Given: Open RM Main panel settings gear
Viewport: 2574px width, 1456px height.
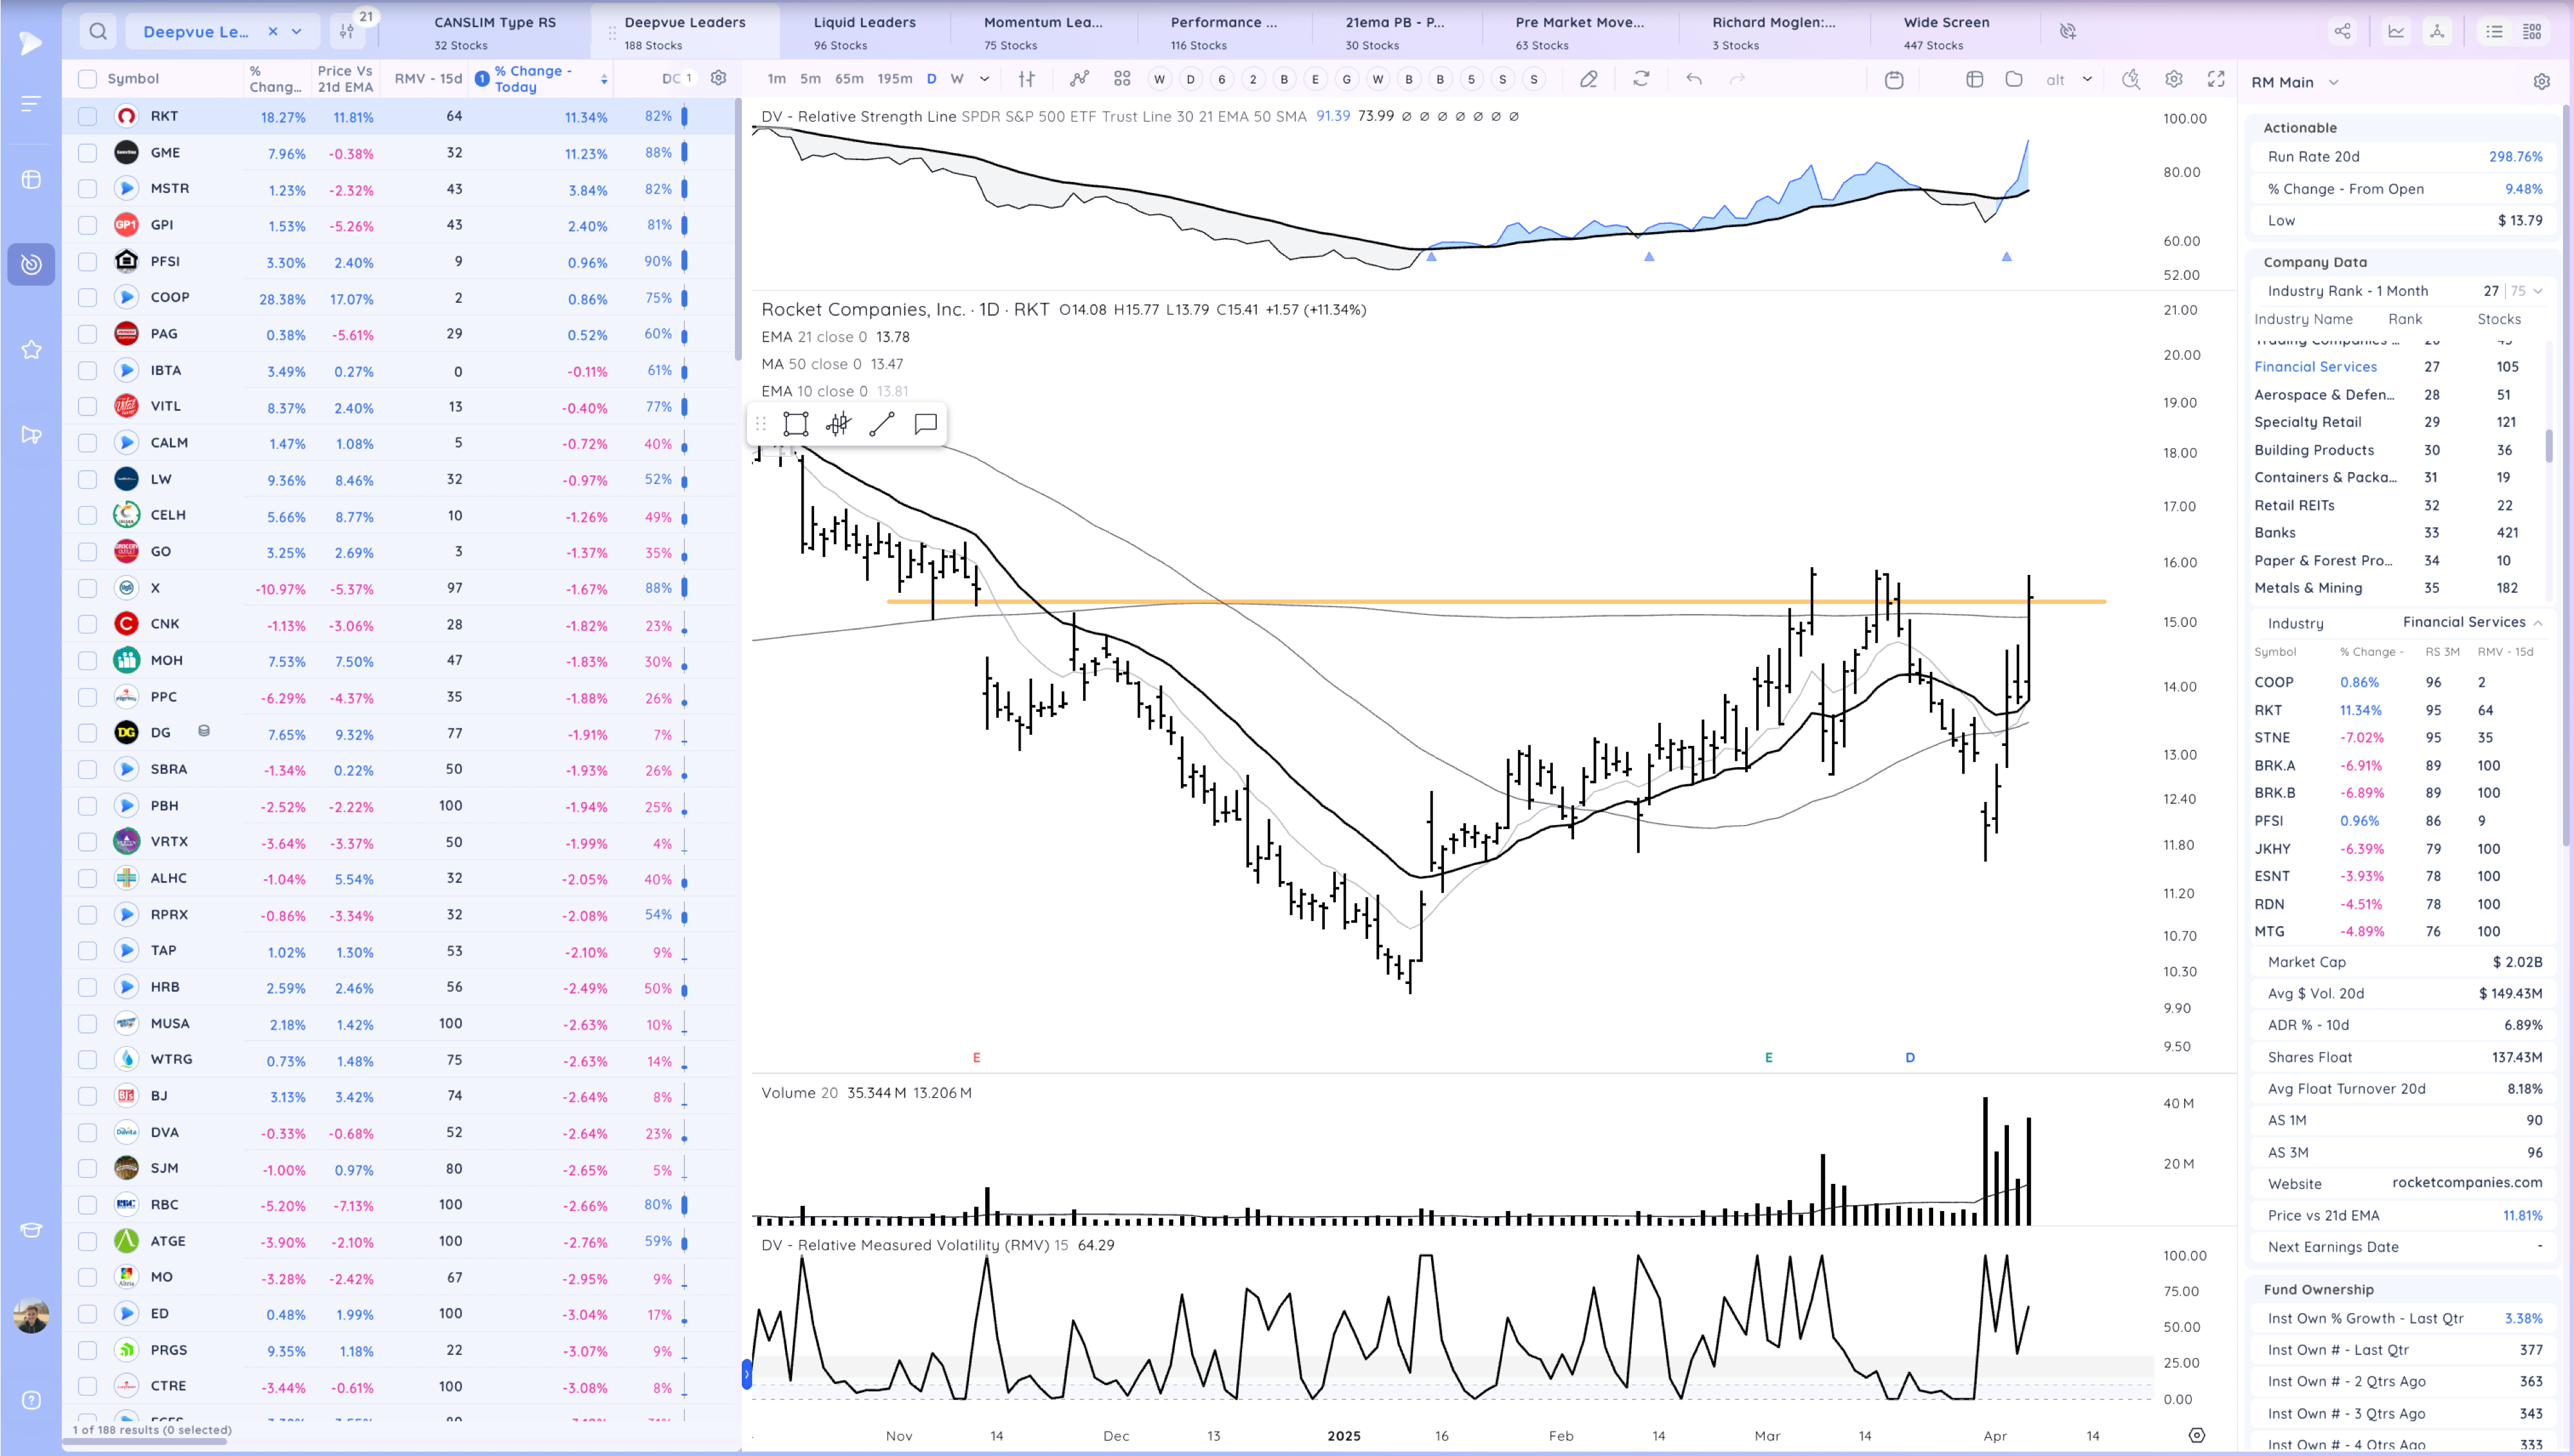Looking at the screenshot, I should pyautogui.click(x=2541, y=82).
